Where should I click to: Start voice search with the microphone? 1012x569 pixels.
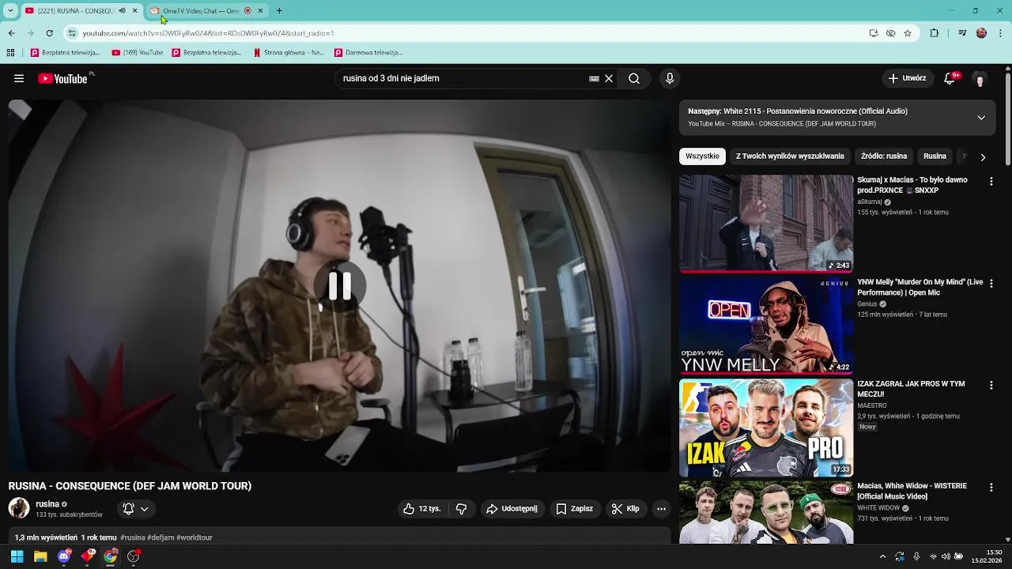tap(670, 78)
